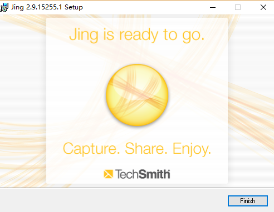
Task: Click the "Jing 2.9.15255.1 Setup" title text
Action: (x=47, y=7)
